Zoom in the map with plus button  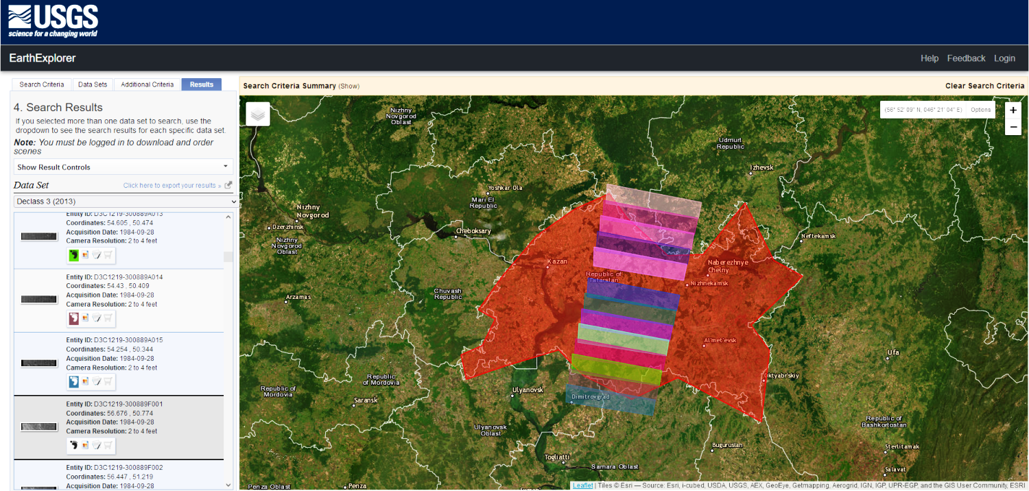pyautogui.click(x=1013, y=110)
